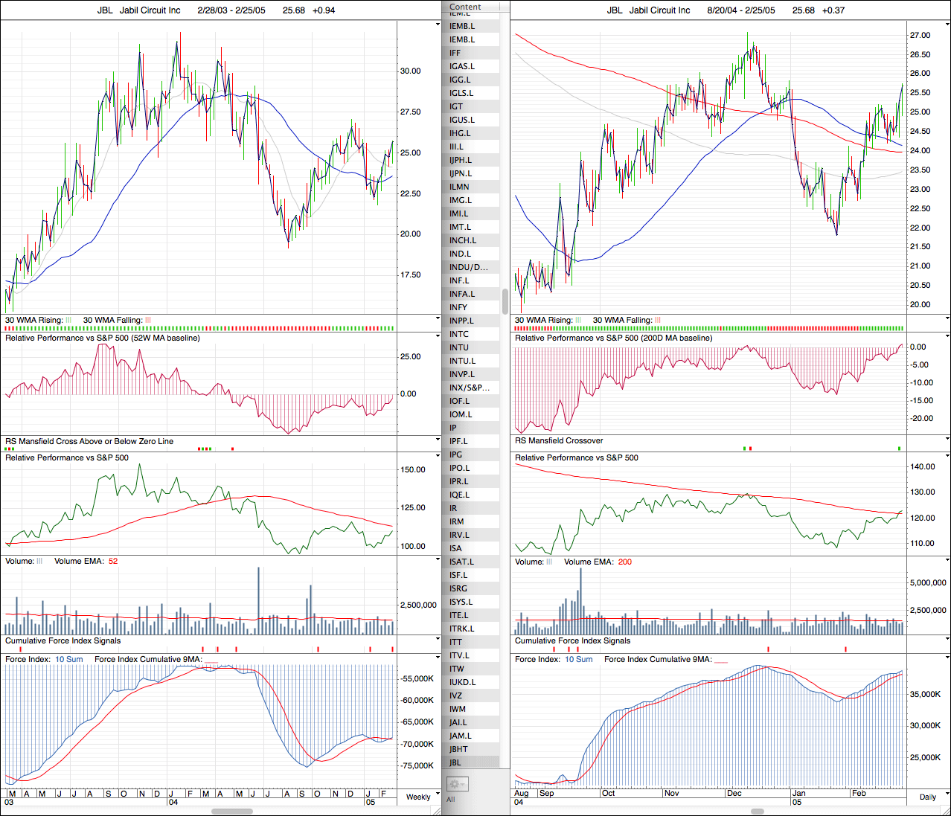The height and width of the screenshot is (816, 951).
Task: Select ILMN ticker in the list
Action: [459, 187]
